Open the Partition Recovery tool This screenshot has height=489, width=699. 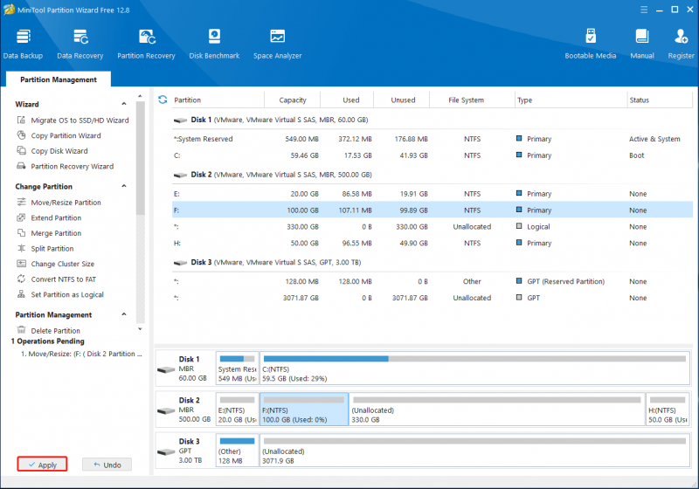146,44
